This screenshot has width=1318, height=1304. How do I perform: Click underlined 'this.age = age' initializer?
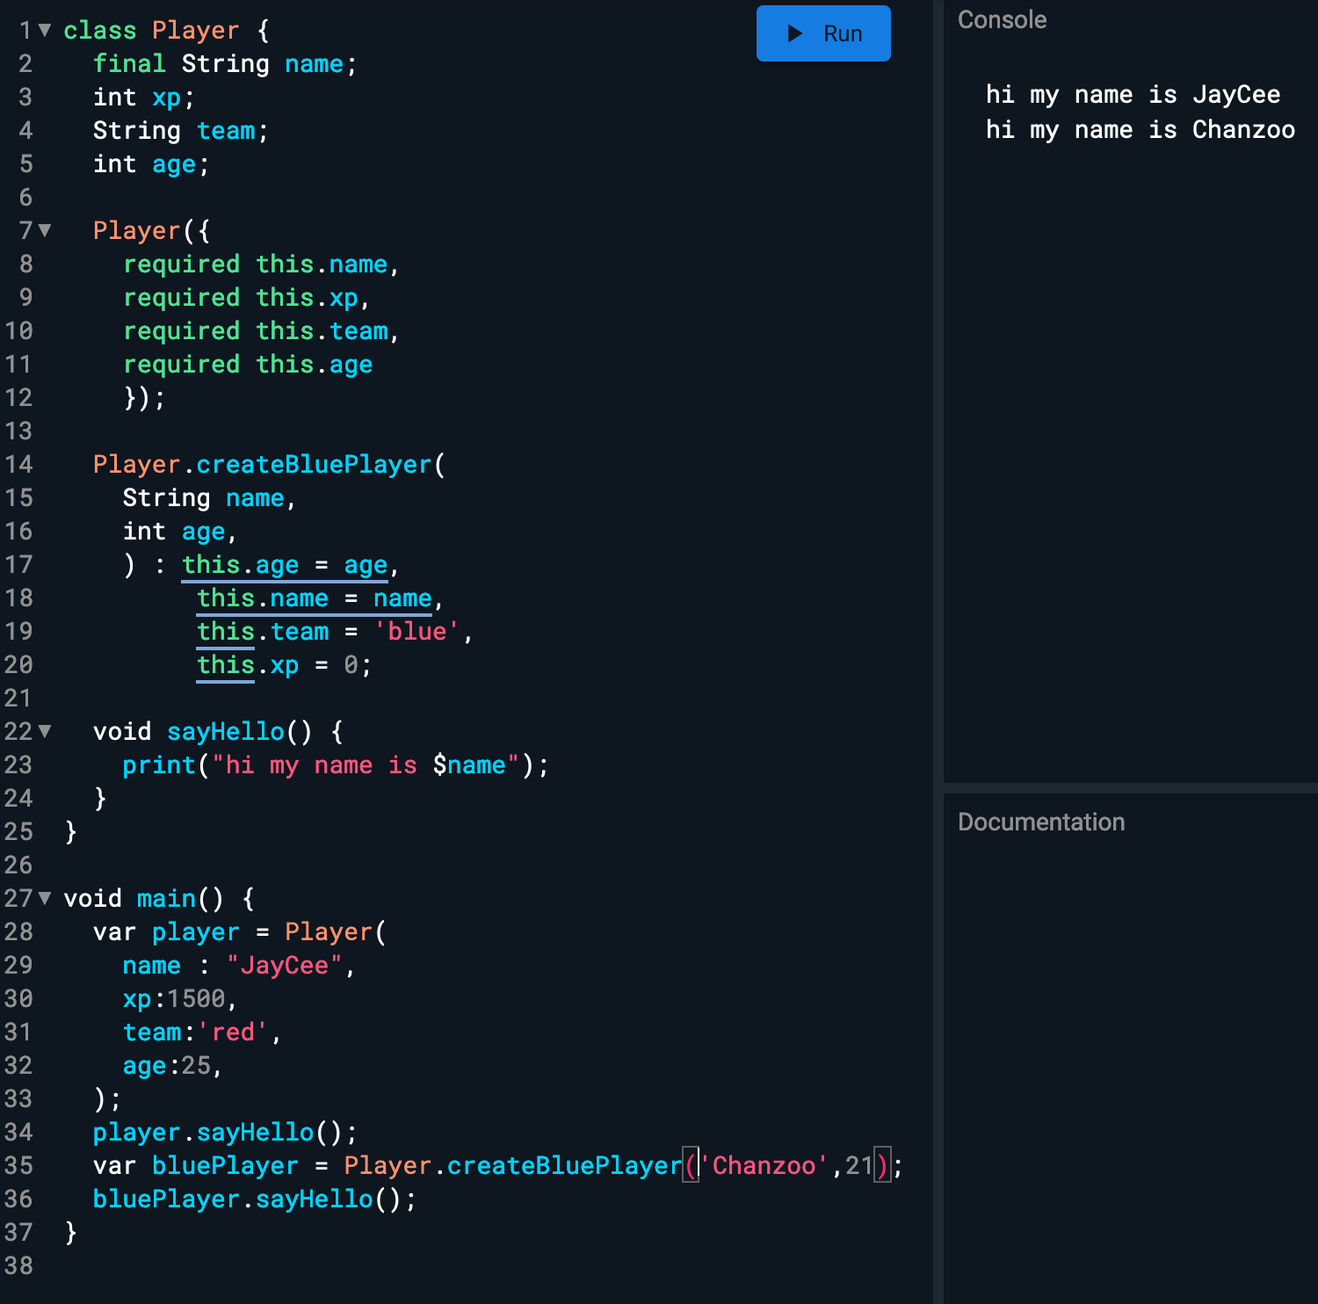(285, 564)
